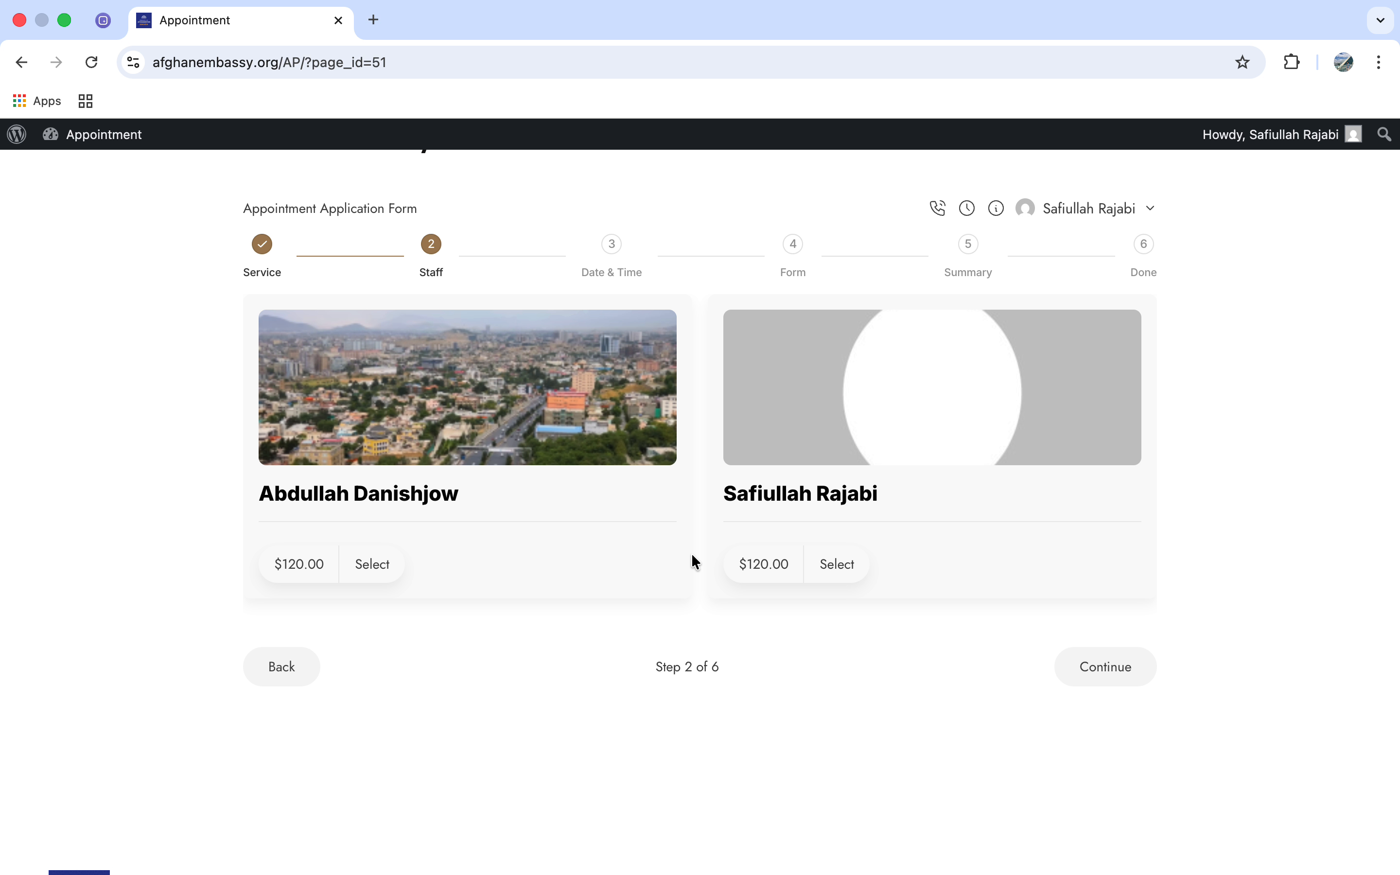1400x875 pixels.
Task: Open the search icon in the admin bar
Action: coord(1384,134)
